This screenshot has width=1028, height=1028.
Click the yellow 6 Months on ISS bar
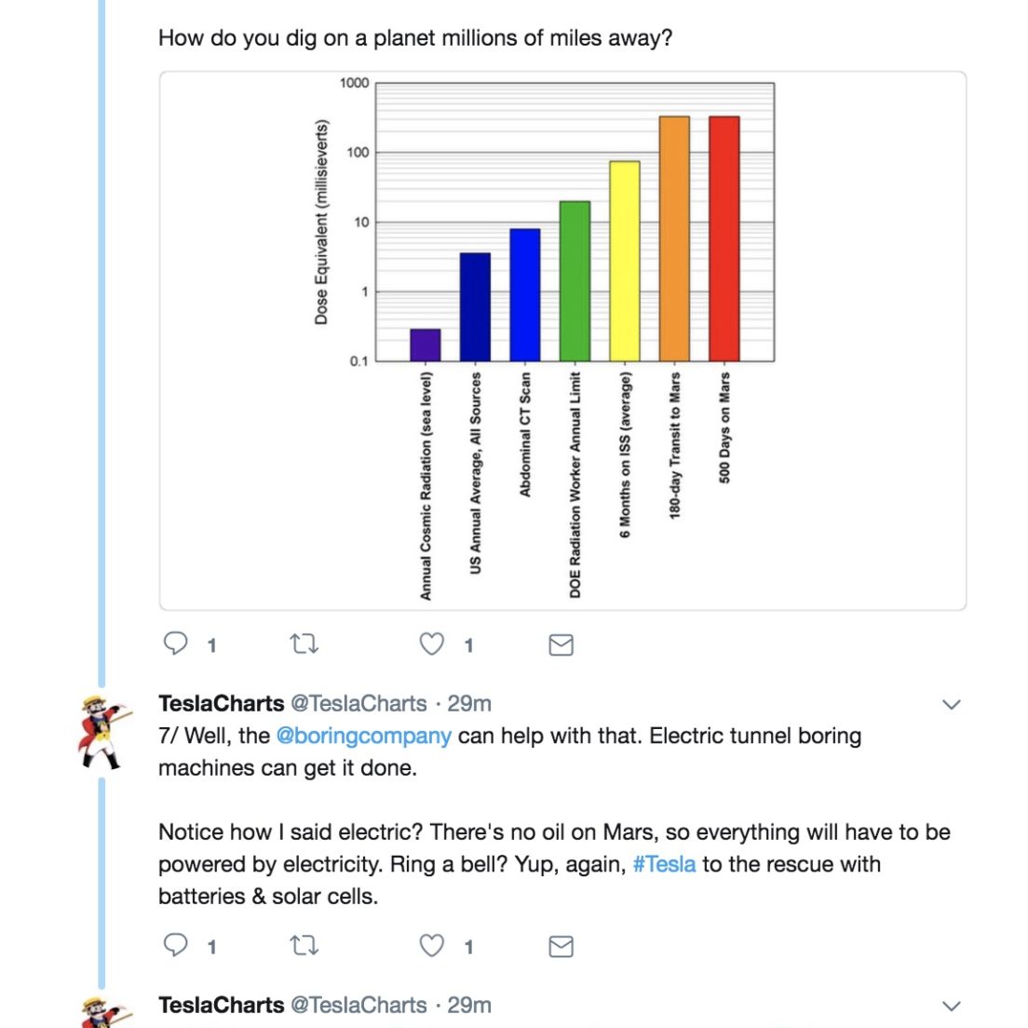point(624,262)
